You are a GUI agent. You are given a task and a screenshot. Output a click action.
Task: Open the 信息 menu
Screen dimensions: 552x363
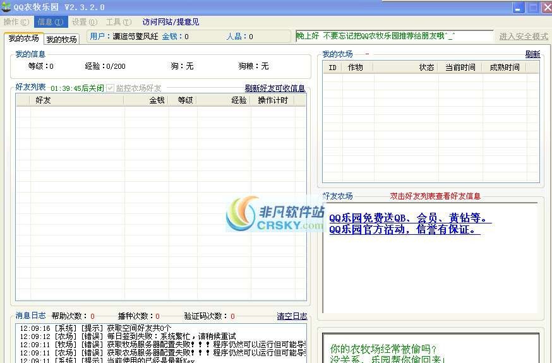(51, 21)
